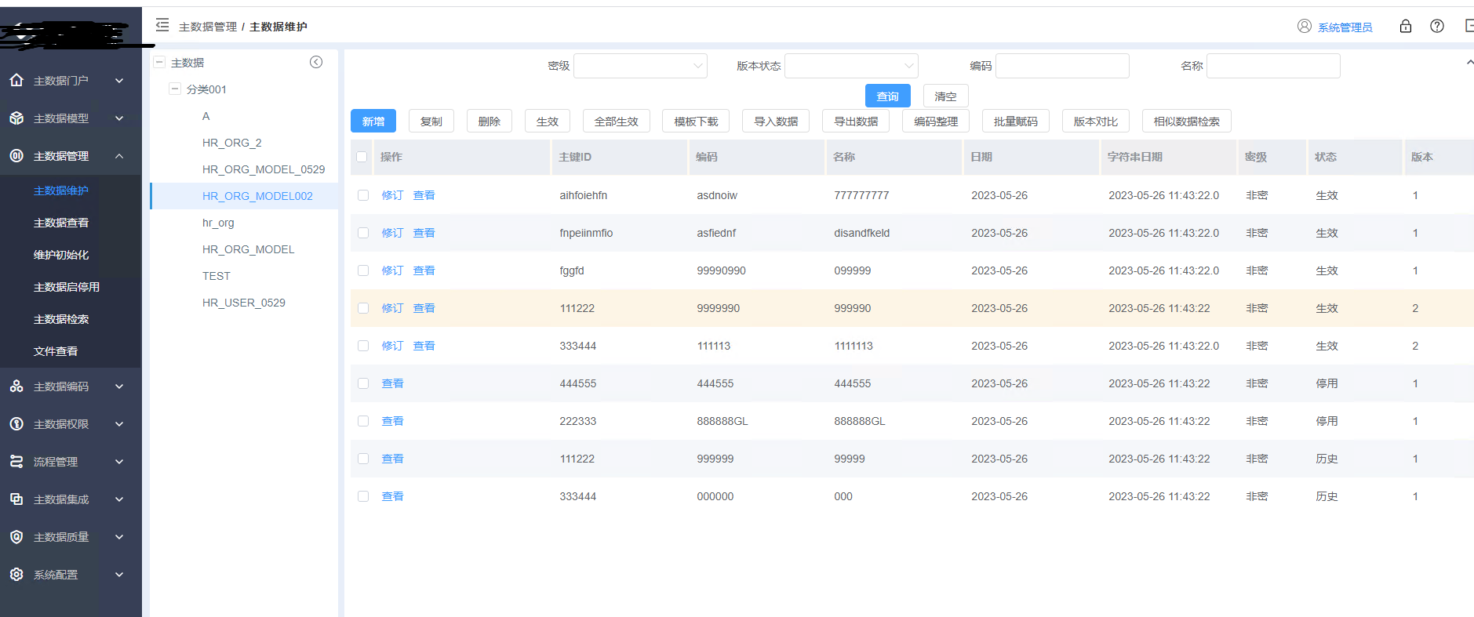This screenshot has width=1474, height=617.
Task: Collapse the 主数据 tree root node
Action: [x=160, y=62]
